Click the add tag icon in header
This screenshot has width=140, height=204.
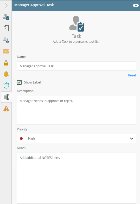click(136, 5)
